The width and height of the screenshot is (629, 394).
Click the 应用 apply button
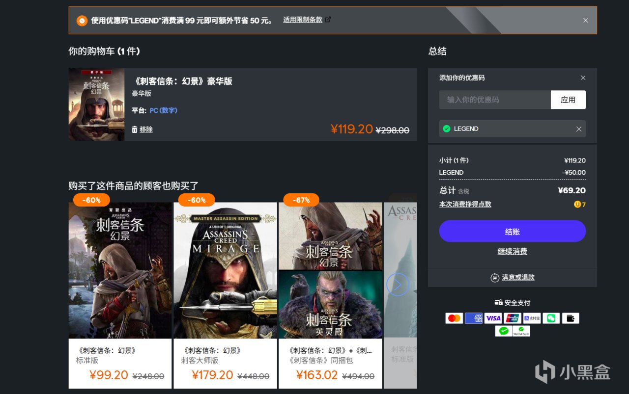pos(568,100)
